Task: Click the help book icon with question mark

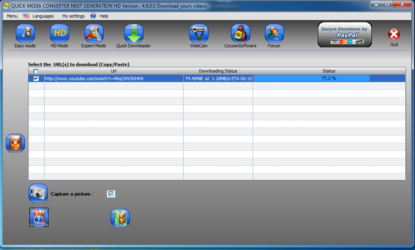Action: 39,217
